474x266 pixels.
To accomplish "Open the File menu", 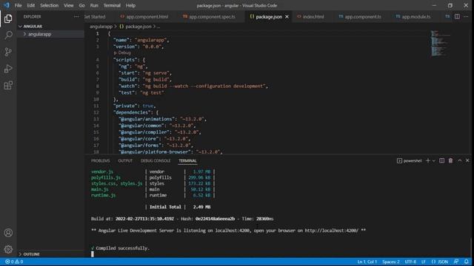I will 18,5.
